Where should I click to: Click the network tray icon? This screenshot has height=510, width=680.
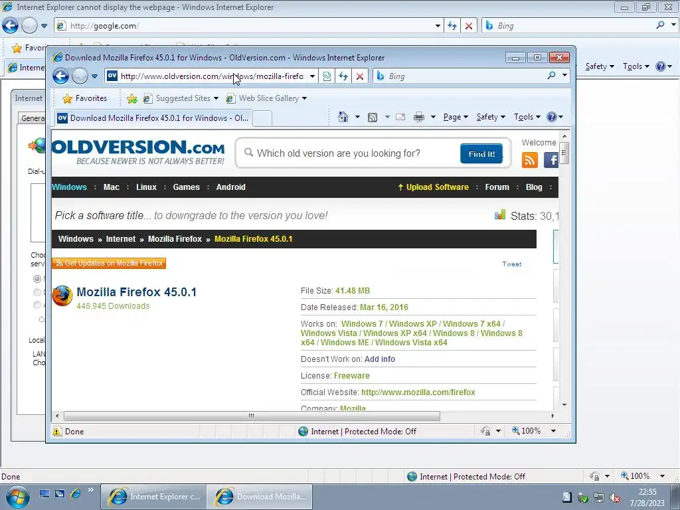pyautogui.click(x=599, y=497)
